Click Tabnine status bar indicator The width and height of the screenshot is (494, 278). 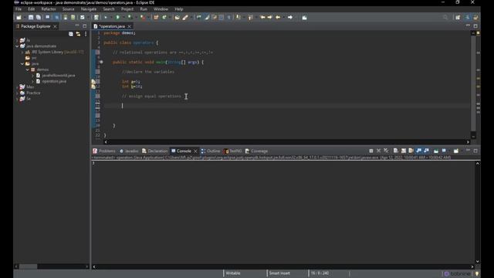(x=457, y=273)
